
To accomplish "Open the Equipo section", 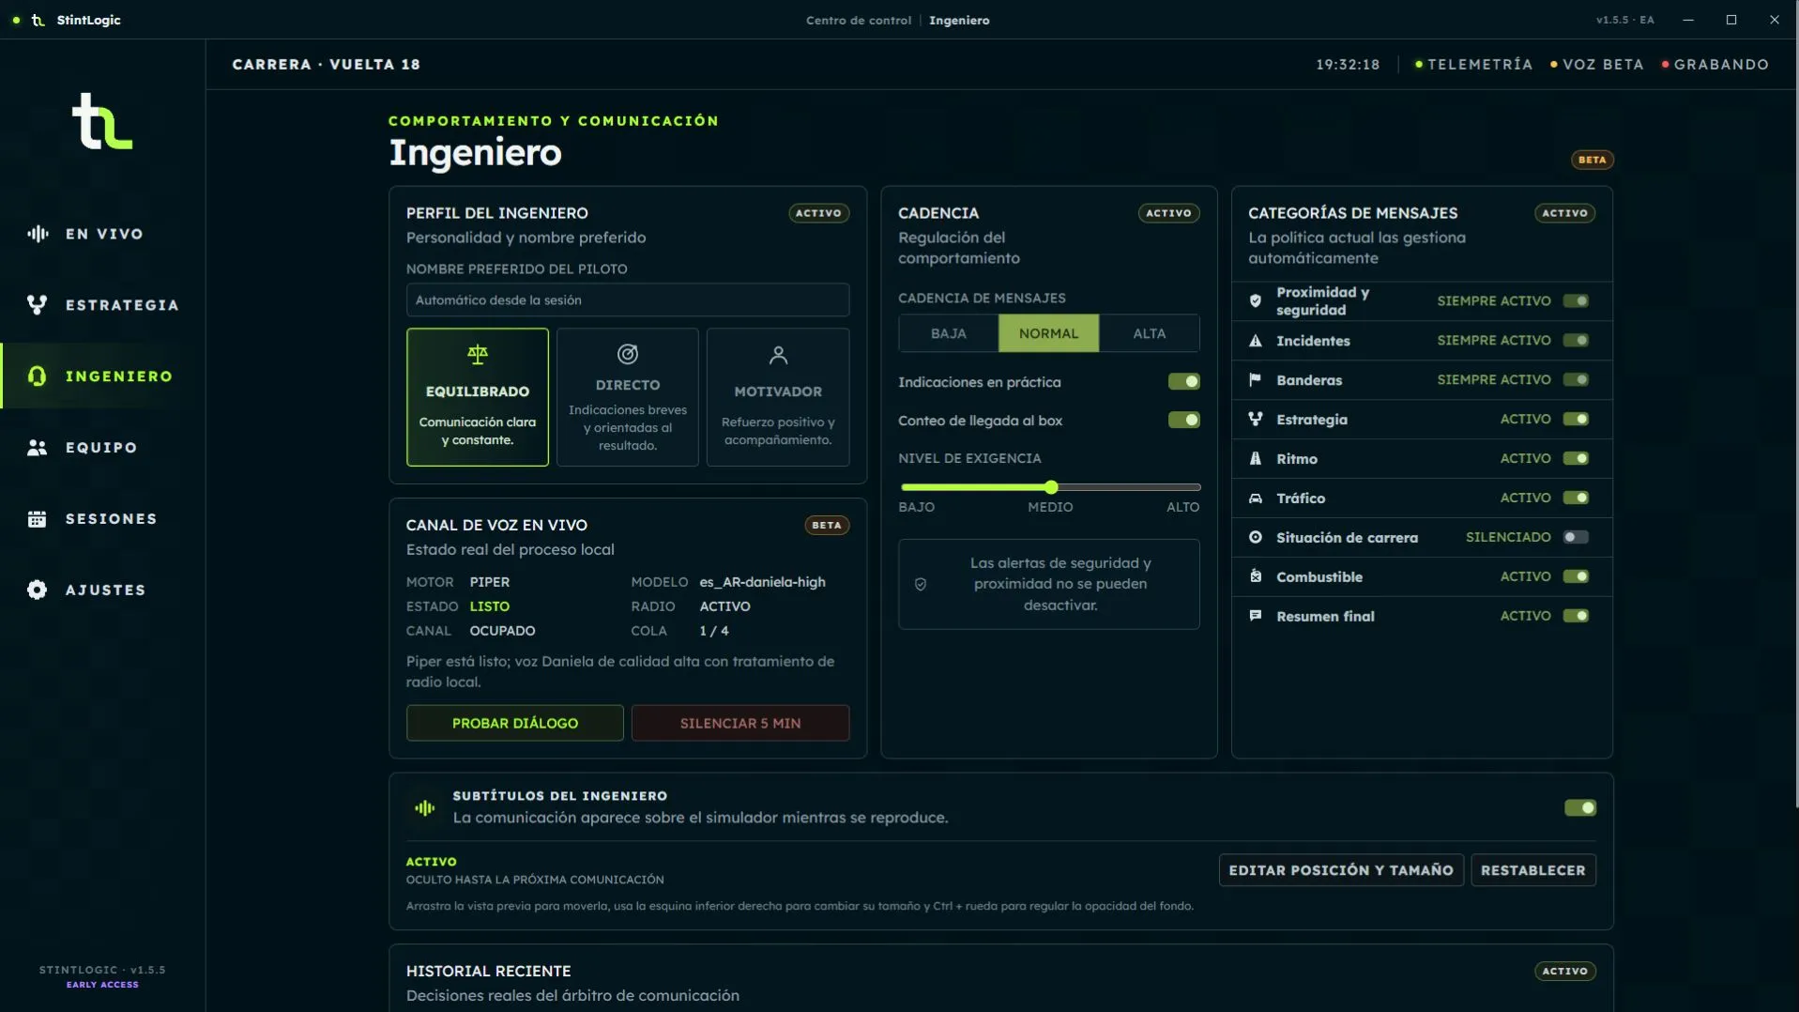I will click(x=102, y=448).
